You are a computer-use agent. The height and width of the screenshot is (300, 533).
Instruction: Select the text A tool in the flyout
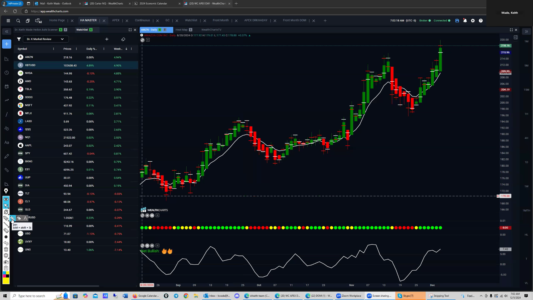click(x=25, y=218)
